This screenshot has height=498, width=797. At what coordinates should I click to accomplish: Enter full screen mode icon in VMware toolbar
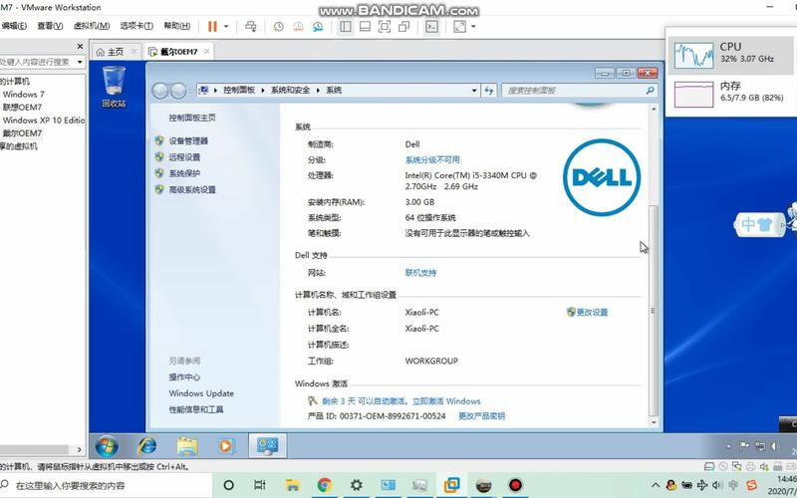tap(385, 27)
